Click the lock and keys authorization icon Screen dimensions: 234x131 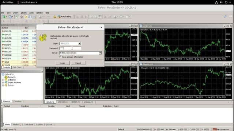pos(43,37)
